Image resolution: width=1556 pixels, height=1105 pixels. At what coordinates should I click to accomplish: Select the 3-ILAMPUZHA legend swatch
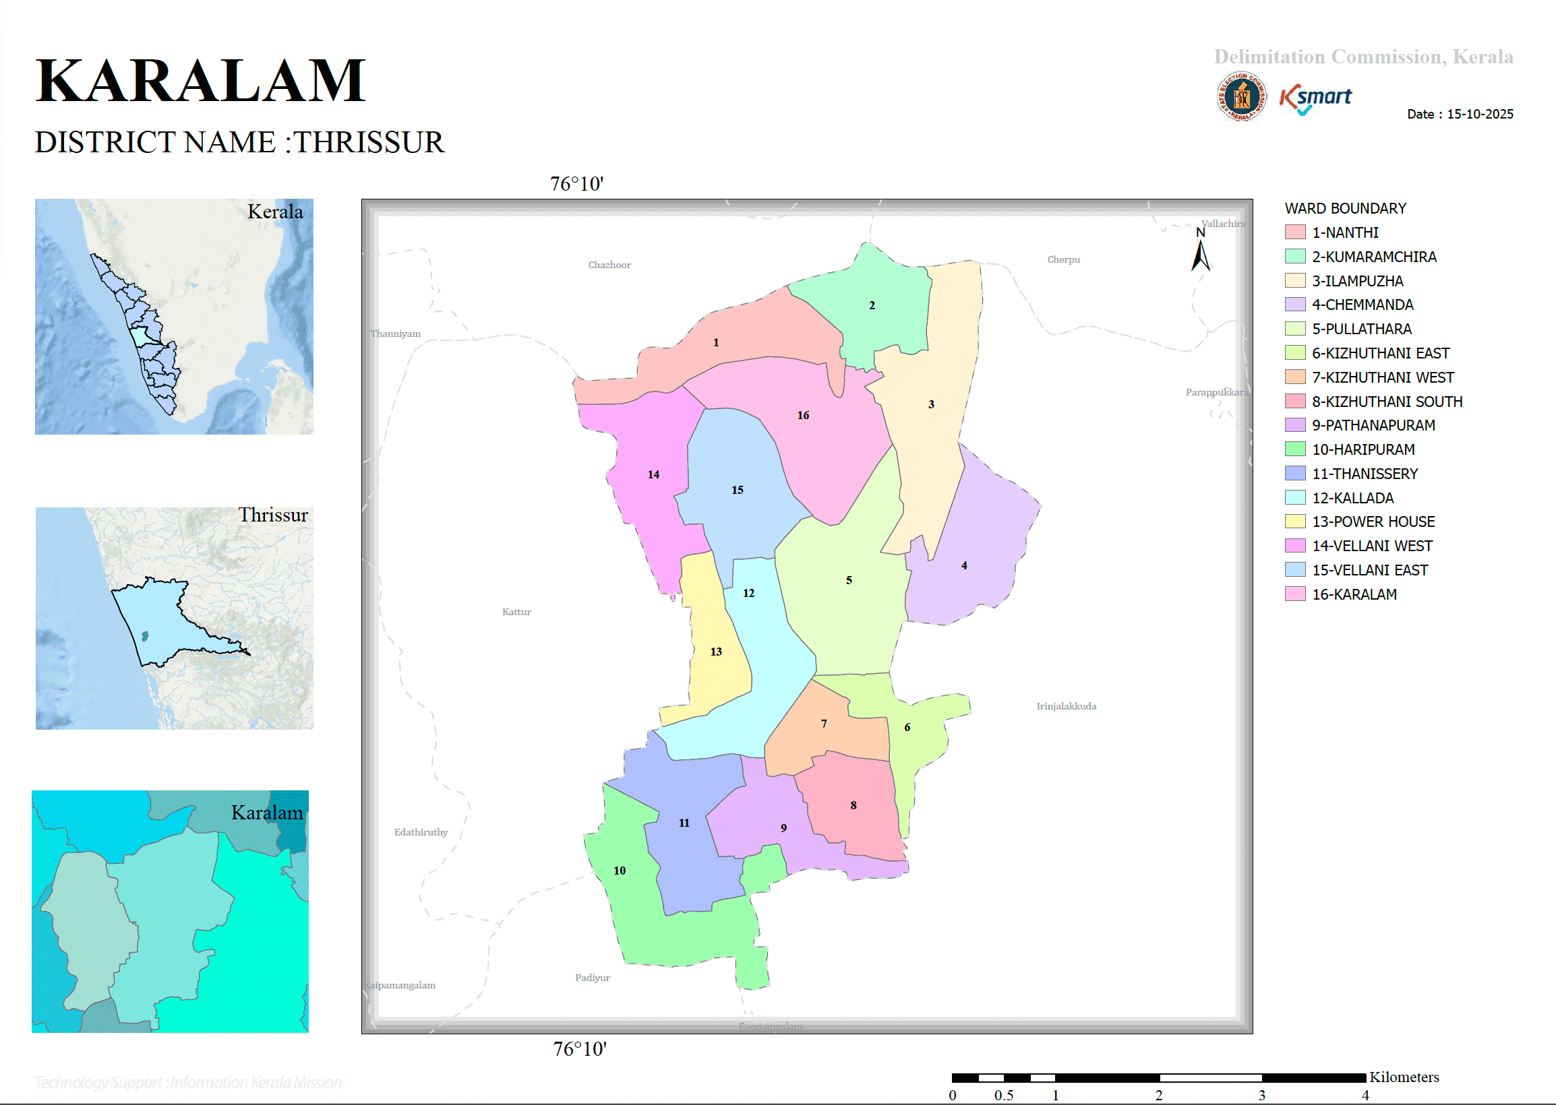pos(1294,281)
